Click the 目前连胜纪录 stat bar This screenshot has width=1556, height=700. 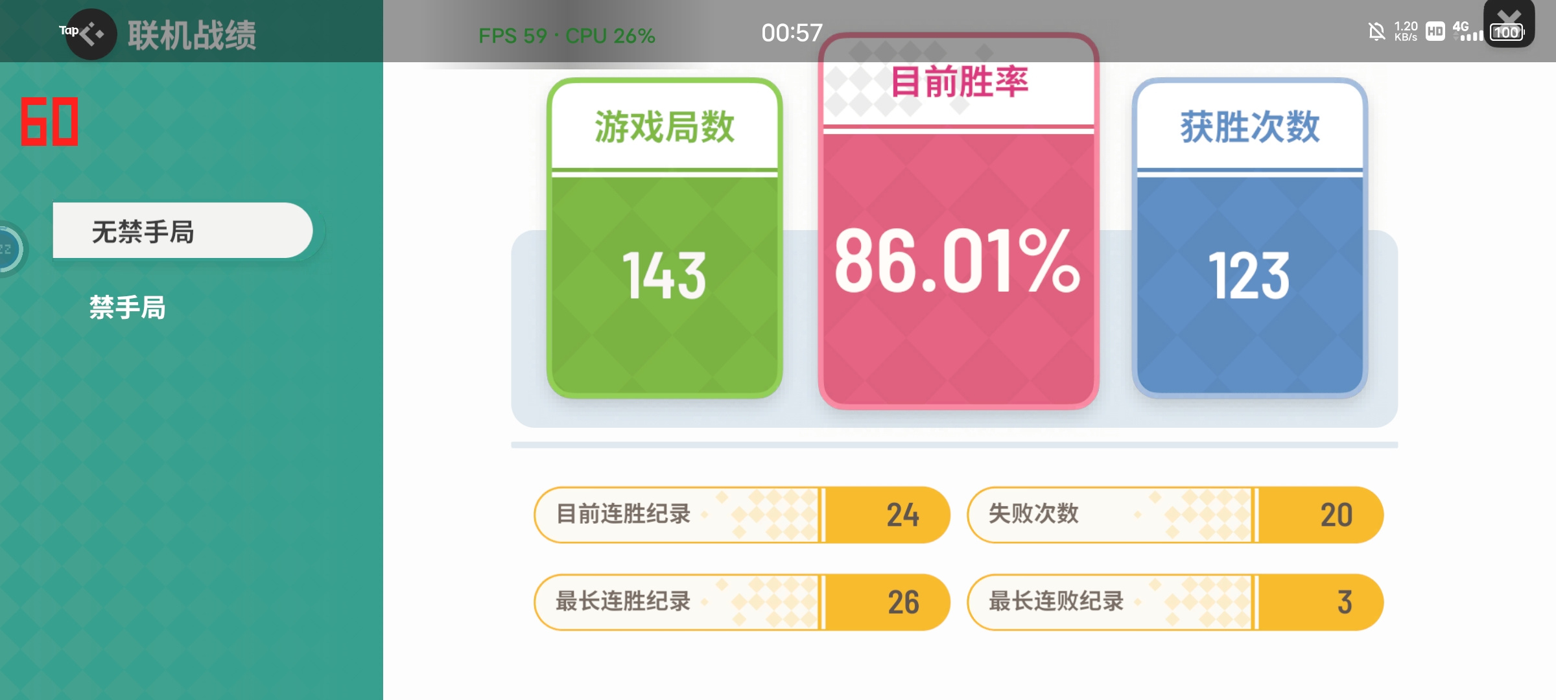[x=742, y=515]
